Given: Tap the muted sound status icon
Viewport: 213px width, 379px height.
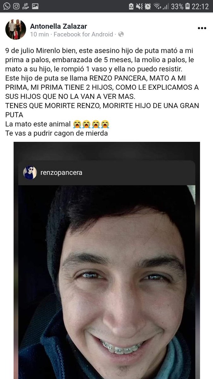Looking at the screenshot, I should pos(139,6).
